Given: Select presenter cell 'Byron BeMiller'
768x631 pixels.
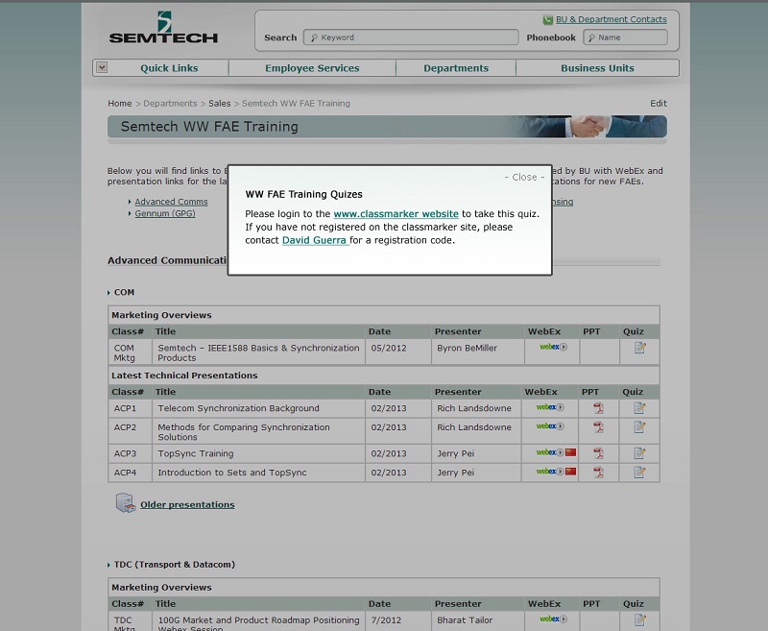Looking at the screenshot, I should point(467,348).
